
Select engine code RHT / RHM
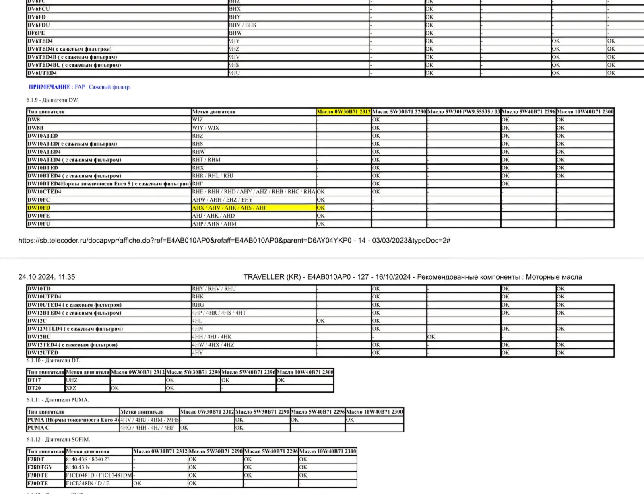206,160
